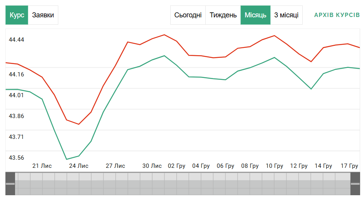
Task: Click the right handle of the range navigator
Action: coord(355,184)
